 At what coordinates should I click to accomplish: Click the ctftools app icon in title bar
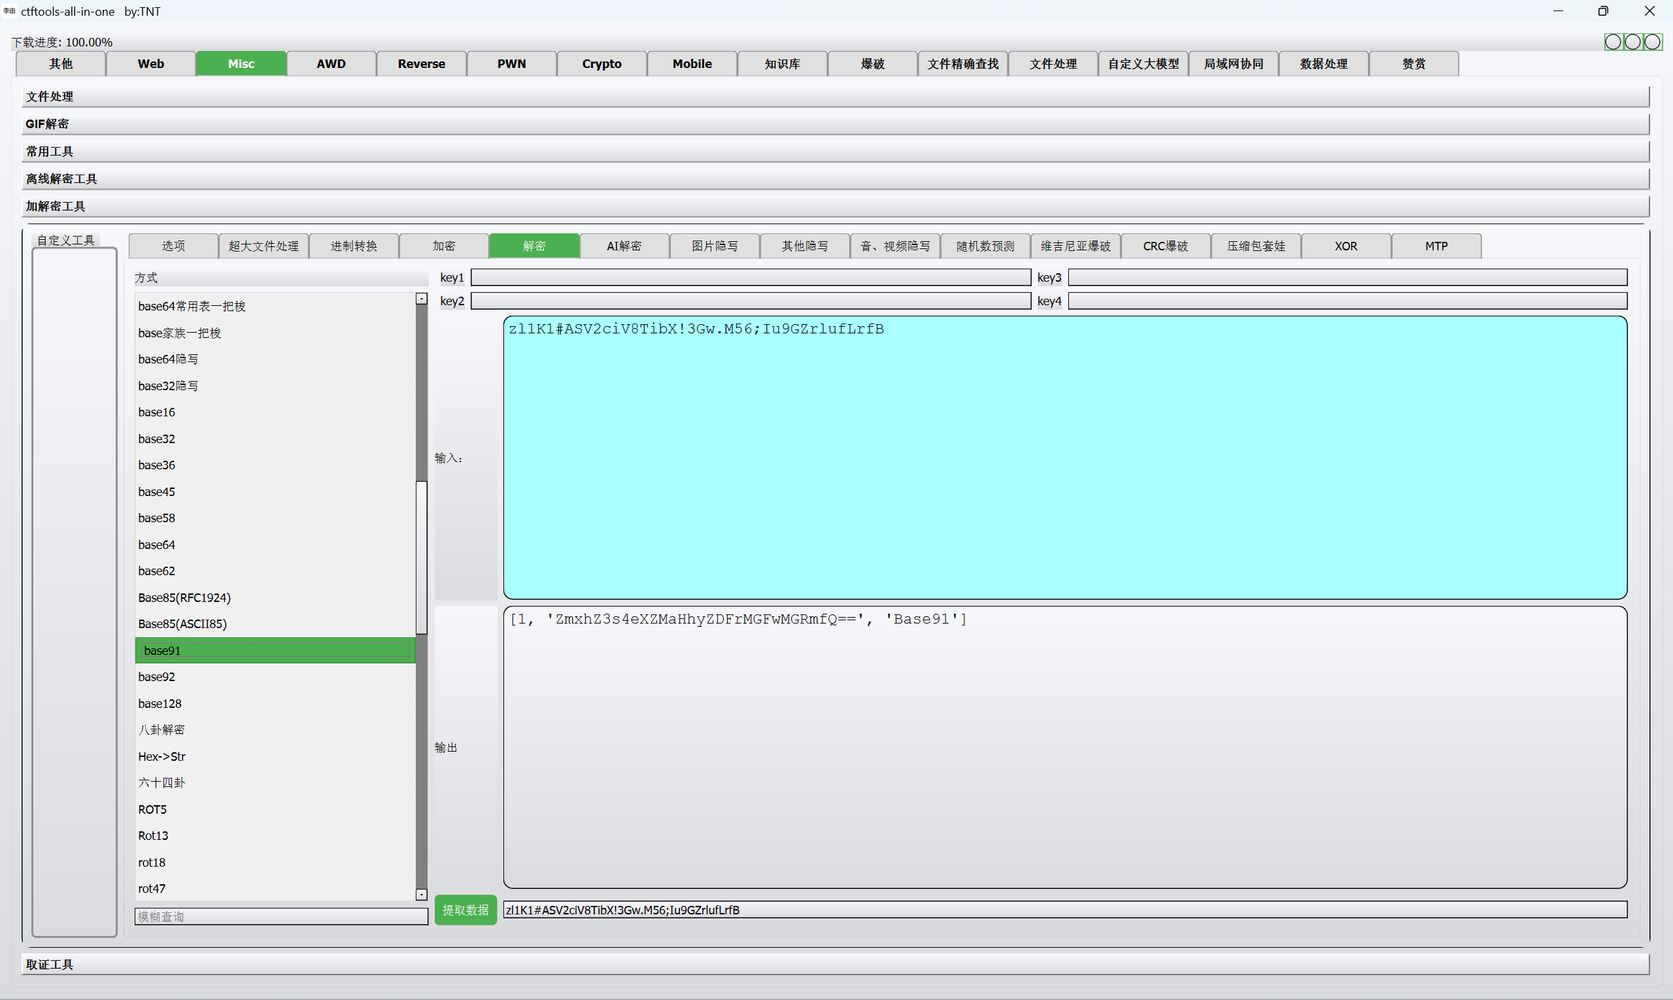tap(8, 10)
